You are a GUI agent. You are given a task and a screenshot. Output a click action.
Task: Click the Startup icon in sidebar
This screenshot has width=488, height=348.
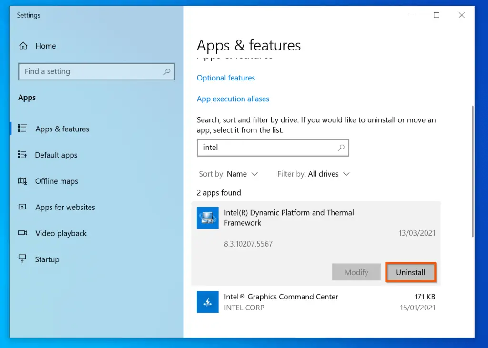tap(22, 259)
